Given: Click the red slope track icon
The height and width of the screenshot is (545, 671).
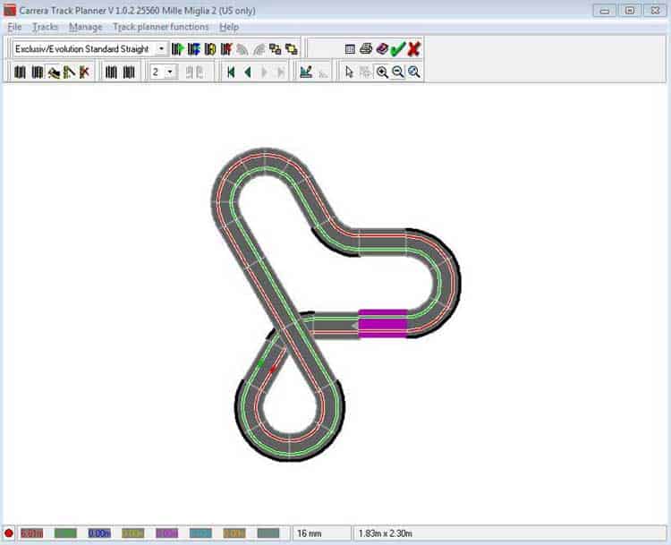Looking at the screenshot, I should (84, 72).
